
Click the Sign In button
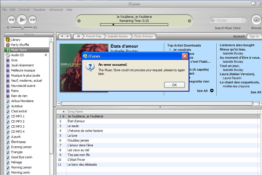tap(254, 36)
